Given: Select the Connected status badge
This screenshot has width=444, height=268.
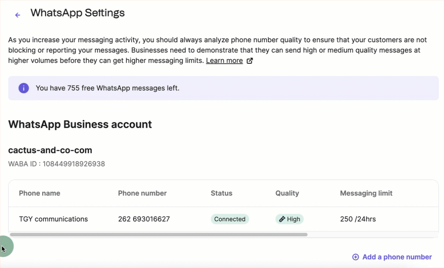Looking at the screenshot, I should pyautogui.click(x=230, y=219).
